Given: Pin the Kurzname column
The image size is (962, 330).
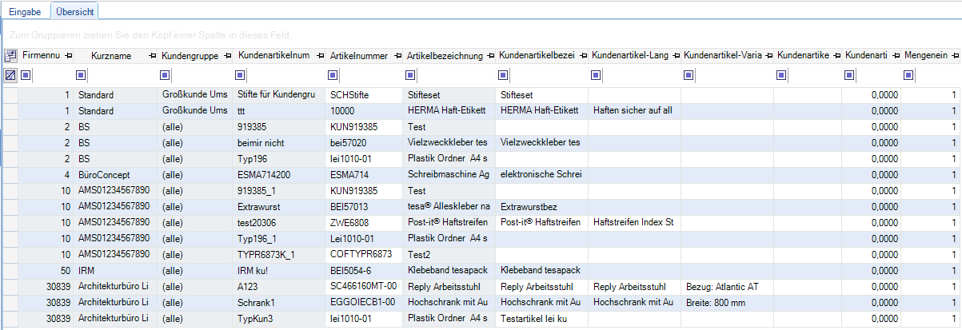Looking at the screenshot, I should (x=152, y=56).
